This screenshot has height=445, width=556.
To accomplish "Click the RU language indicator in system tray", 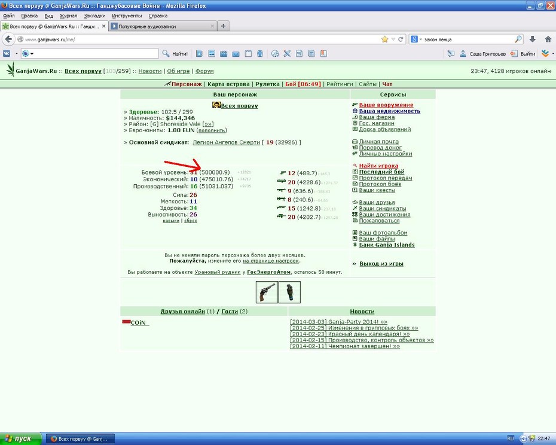I will 510,438.
